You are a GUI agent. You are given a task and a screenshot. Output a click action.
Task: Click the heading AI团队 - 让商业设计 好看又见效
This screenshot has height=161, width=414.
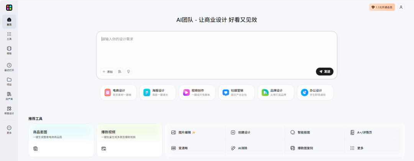[217, 20]
